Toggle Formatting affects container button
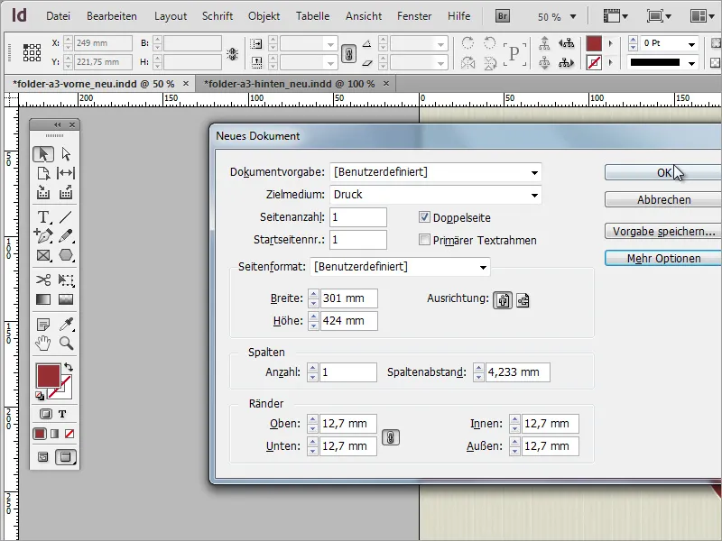 (x=46, y=414)
